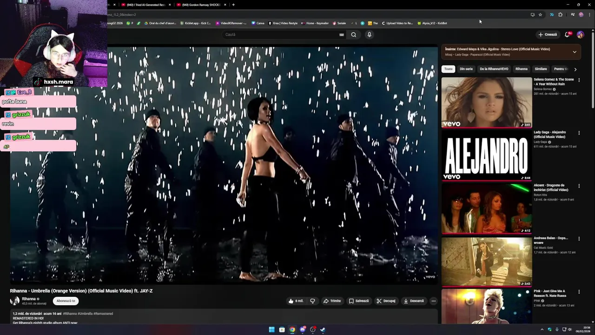Screen dimensions: 595x335
Task: Open Discord from the taskbar
Action: (303, 329)
